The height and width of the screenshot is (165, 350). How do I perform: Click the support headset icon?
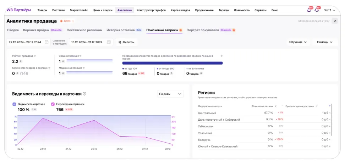317,10
